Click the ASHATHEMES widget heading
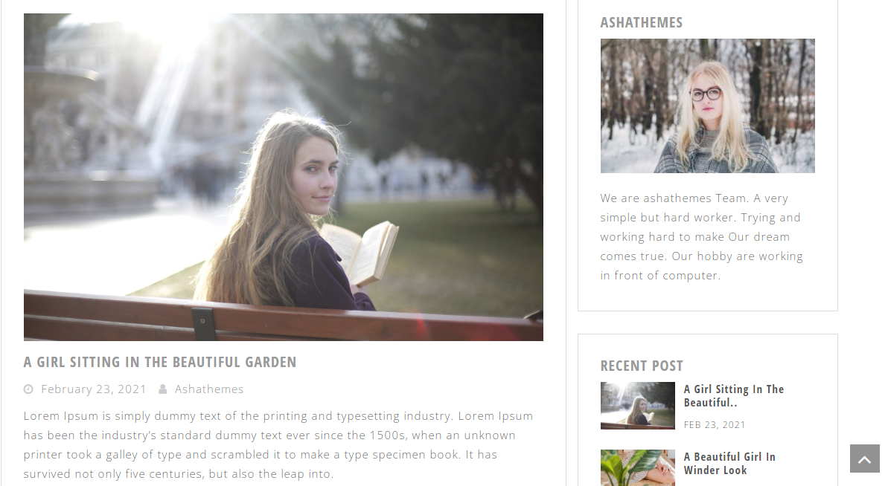Image resolution: width=888 pixels, height=486 pixels. point(641,22)
